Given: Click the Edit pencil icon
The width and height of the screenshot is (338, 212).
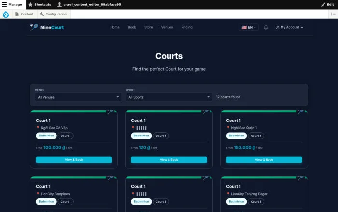Looking at the screenshot, I should coord(323,4).
